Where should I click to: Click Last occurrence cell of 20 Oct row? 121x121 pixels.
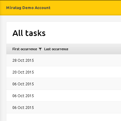click(x=56, y=72)
